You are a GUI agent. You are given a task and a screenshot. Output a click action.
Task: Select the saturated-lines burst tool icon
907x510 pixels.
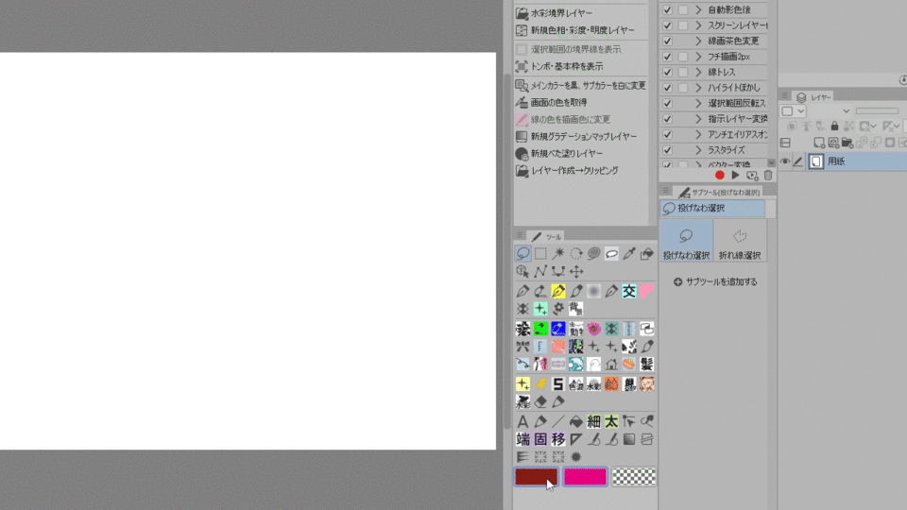tap(576, 457)
